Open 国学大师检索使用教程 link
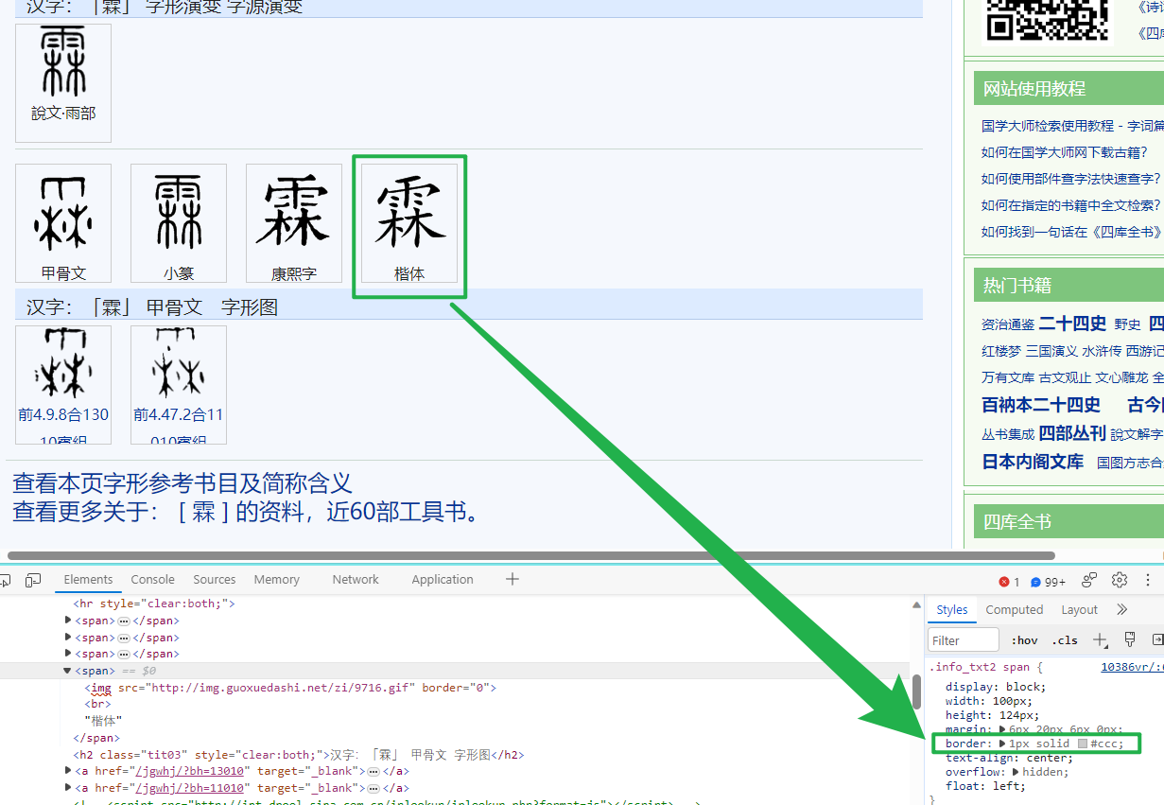The height and width of the screenshot is (805, 1164). 1072,126
